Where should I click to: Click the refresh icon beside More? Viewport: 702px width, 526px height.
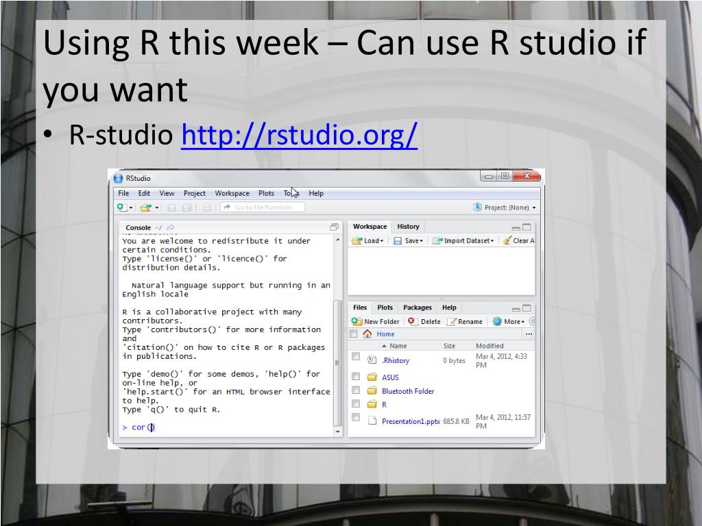click(x=532, y=321)
